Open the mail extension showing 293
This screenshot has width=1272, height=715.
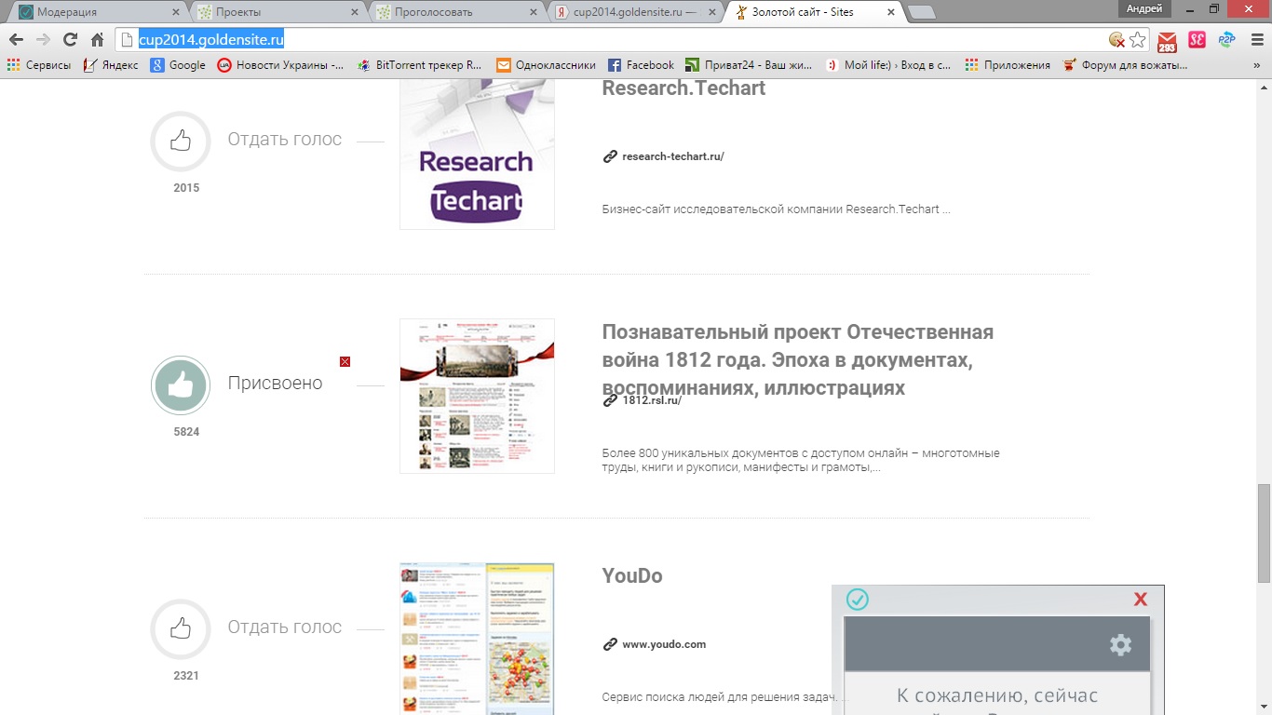[1167, 42]
